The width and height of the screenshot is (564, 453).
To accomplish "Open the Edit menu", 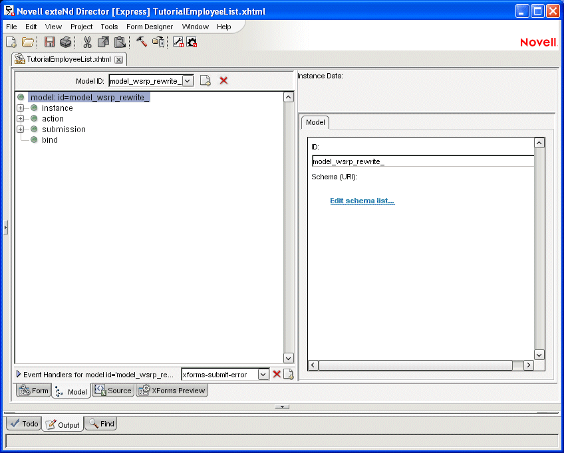I will pyautogui.click(x=31, y=27).
